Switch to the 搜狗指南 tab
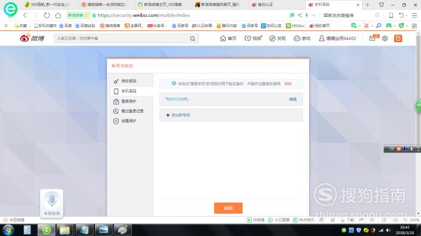Viewport: 421px width, 236px height. pos(105,5)
